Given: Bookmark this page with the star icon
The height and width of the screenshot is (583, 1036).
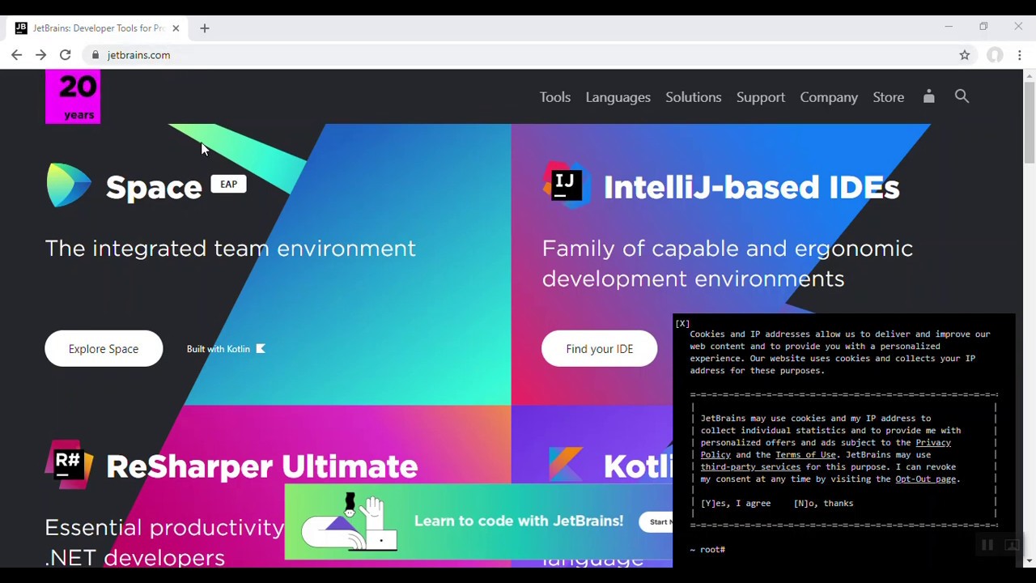Looking at the screenshot, I should pyautogui.click(x=964, y=55).
